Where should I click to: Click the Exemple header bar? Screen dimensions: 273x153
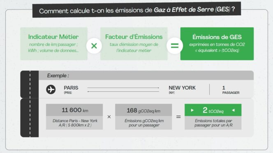(x=146, y=75)
